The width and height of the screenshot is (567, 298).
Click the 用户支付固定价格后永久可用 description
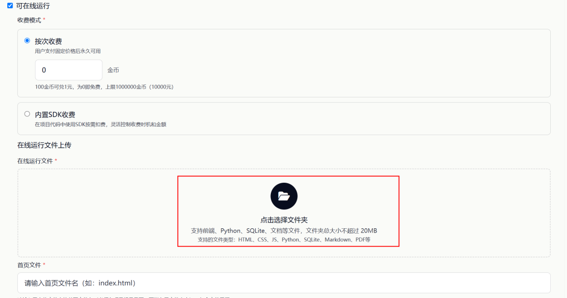point(68,51)
